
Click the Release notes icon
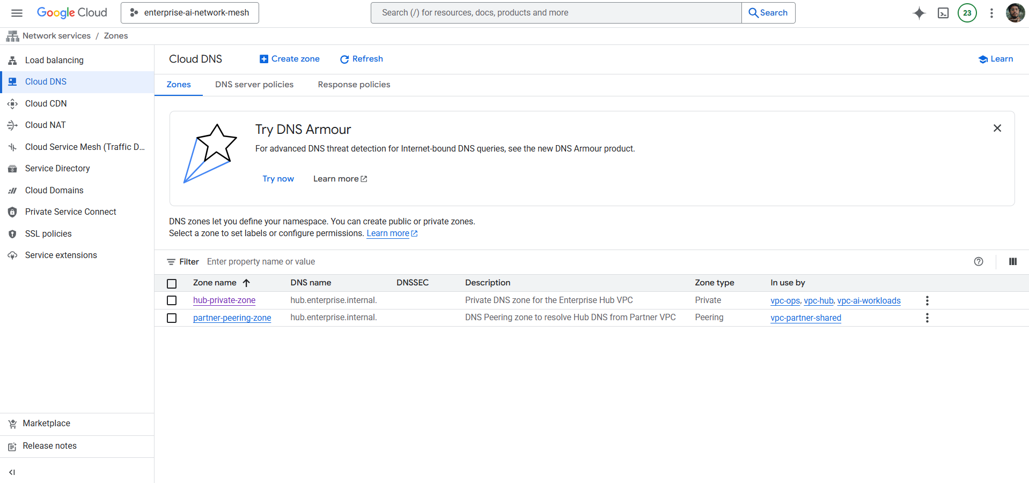pyautogui.click(x=12, y=447)
